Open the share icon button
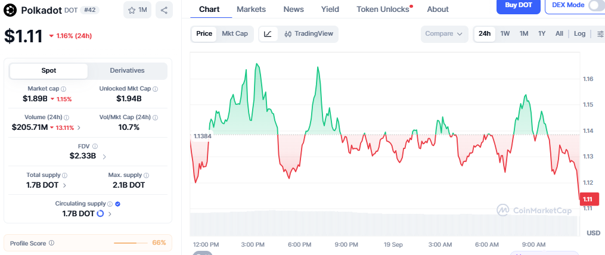The height and width of the screenshot is (255, 605). pyautogui.click(x=164, y=10)
